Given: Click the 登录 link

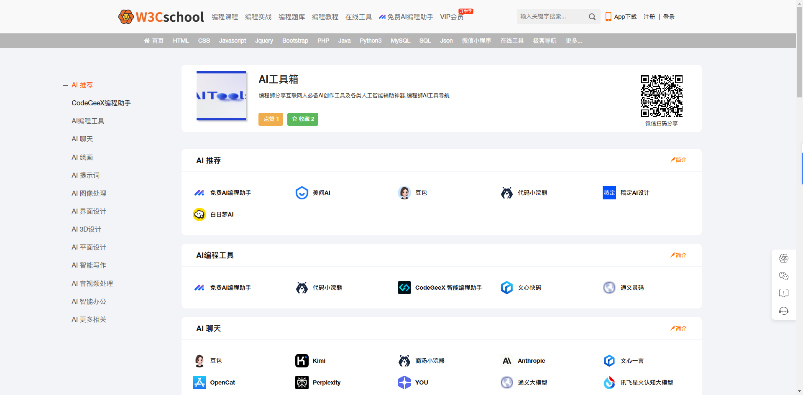Looking at the screenshot, I should [x=669, y=17].
